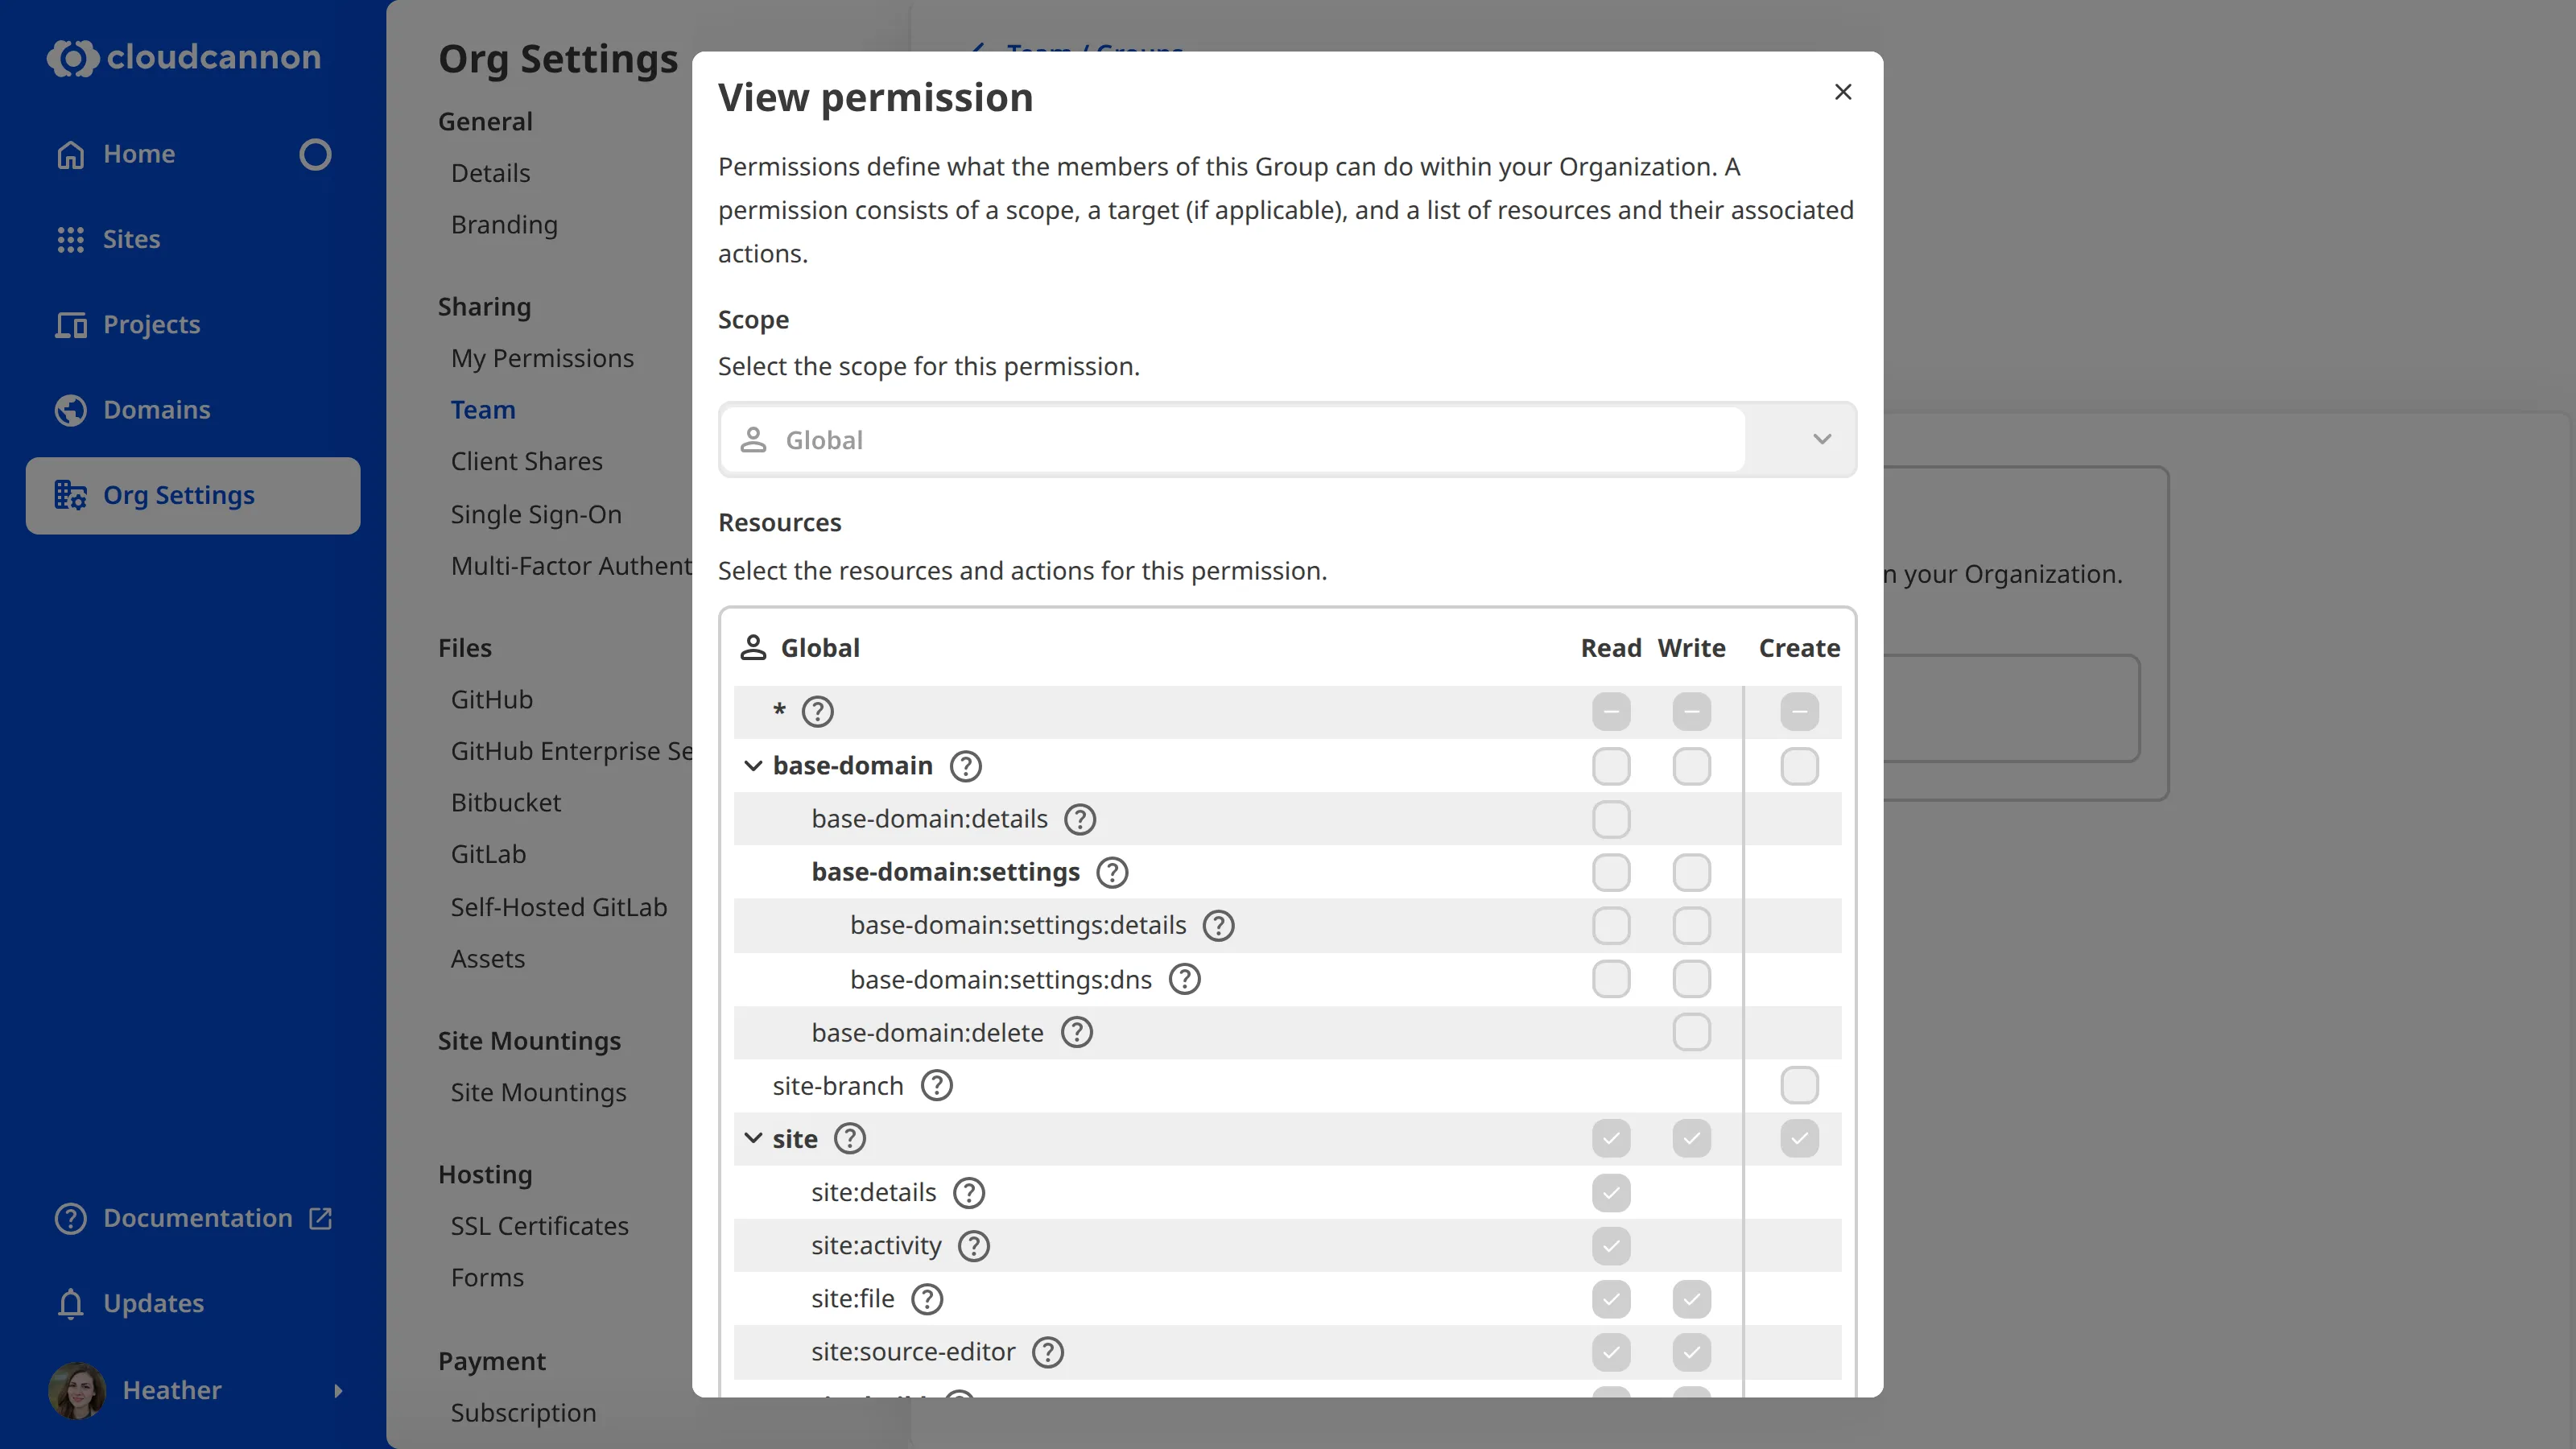Click the help icon next to base-domain

tap(965, 766)
